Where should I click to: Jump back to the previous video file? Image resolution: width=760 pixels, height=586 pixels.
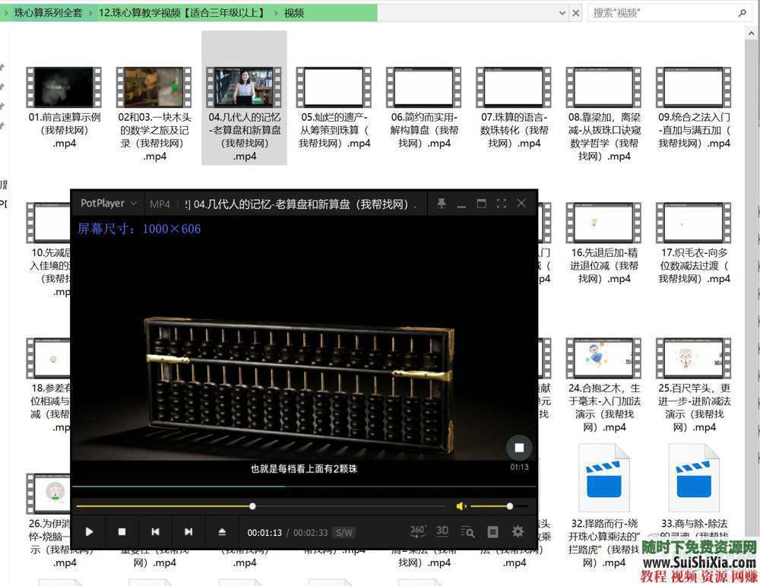155,531
